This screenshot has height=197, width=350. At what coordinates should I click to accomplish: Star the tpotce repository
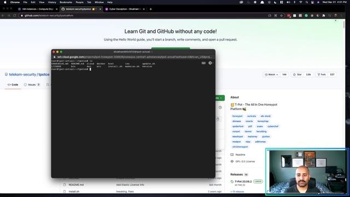pos(297,74)
